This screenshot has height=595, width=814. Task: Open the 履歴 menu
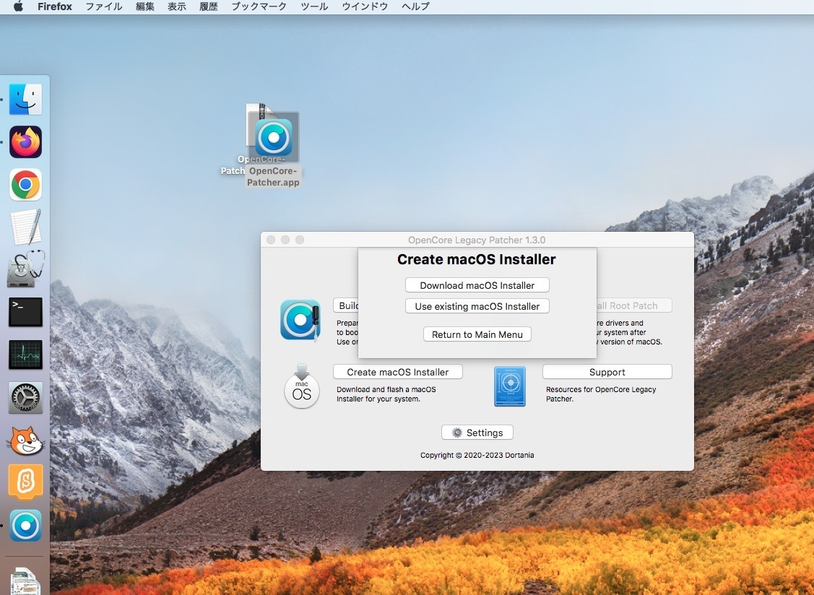point(208,6)
